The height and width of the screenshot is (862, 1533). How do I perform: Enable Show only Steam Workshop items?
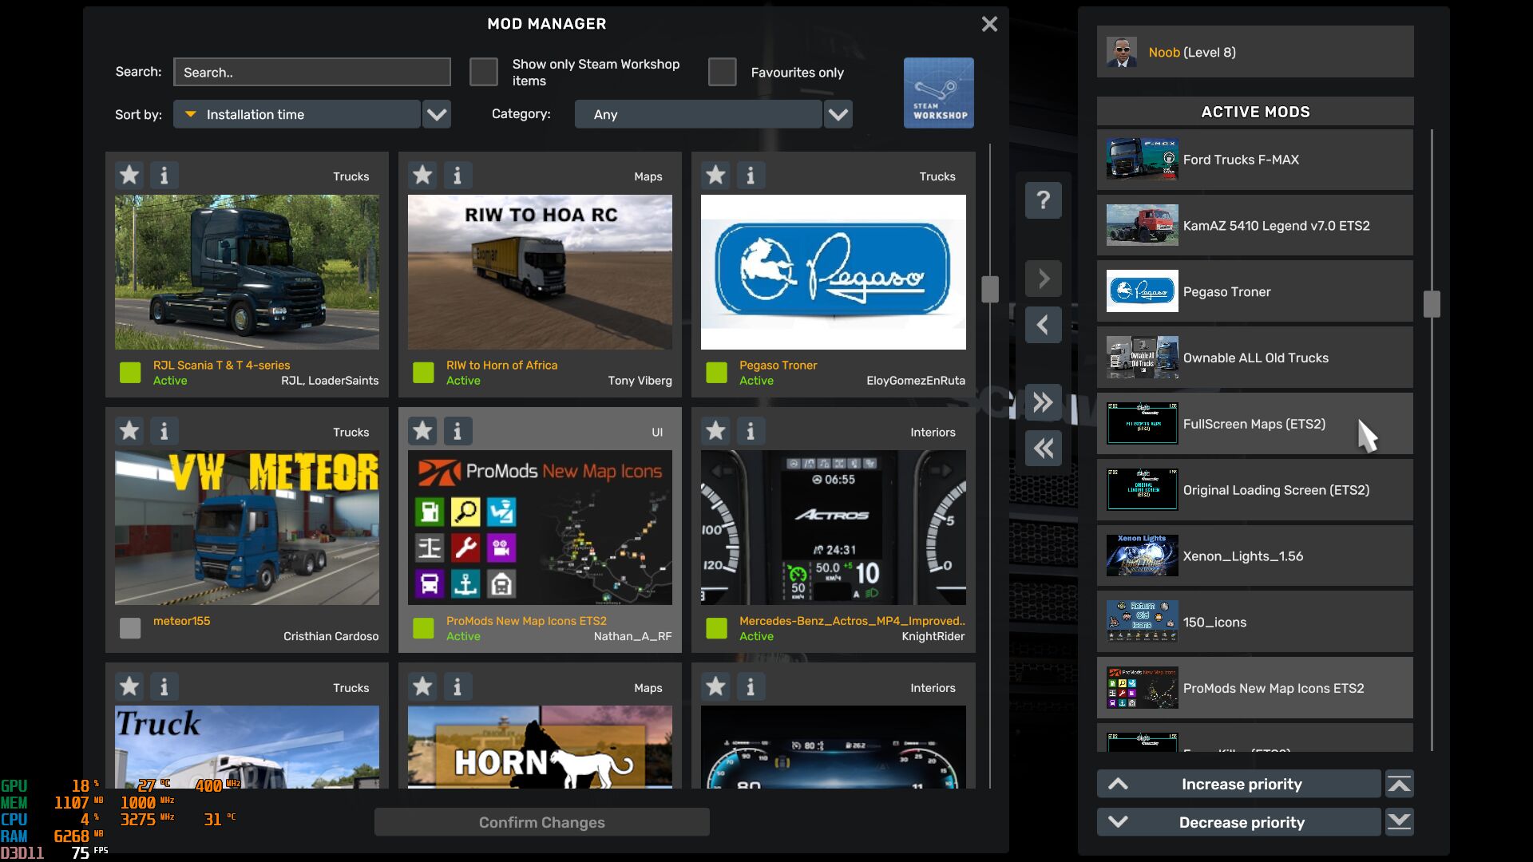click(483, 72)
